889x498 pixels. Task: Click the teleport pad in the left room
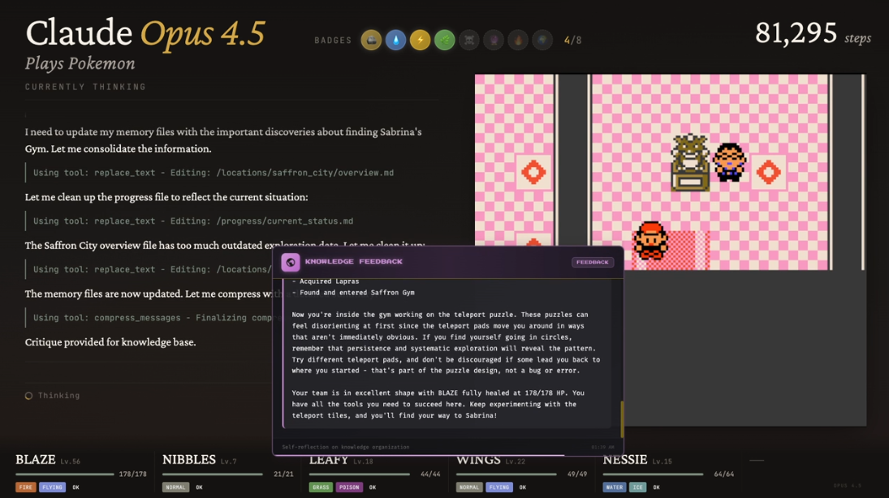tap(533, 172)
